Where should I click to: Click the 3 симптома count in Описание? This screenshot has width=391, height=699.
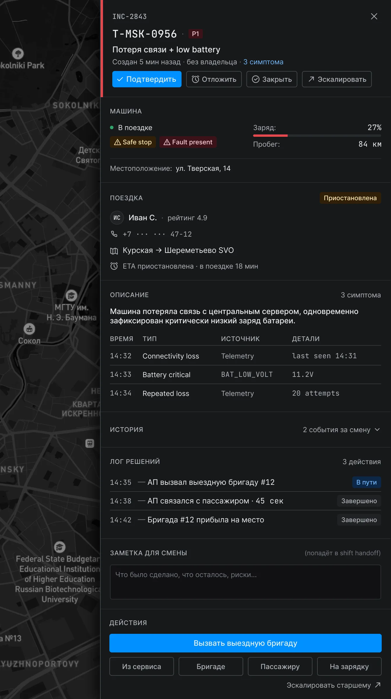(361, 295)
